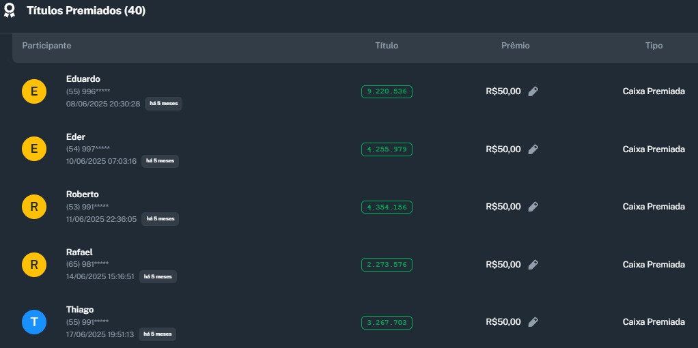Click Thiago's blue T avatar

(x=34, y=322)
